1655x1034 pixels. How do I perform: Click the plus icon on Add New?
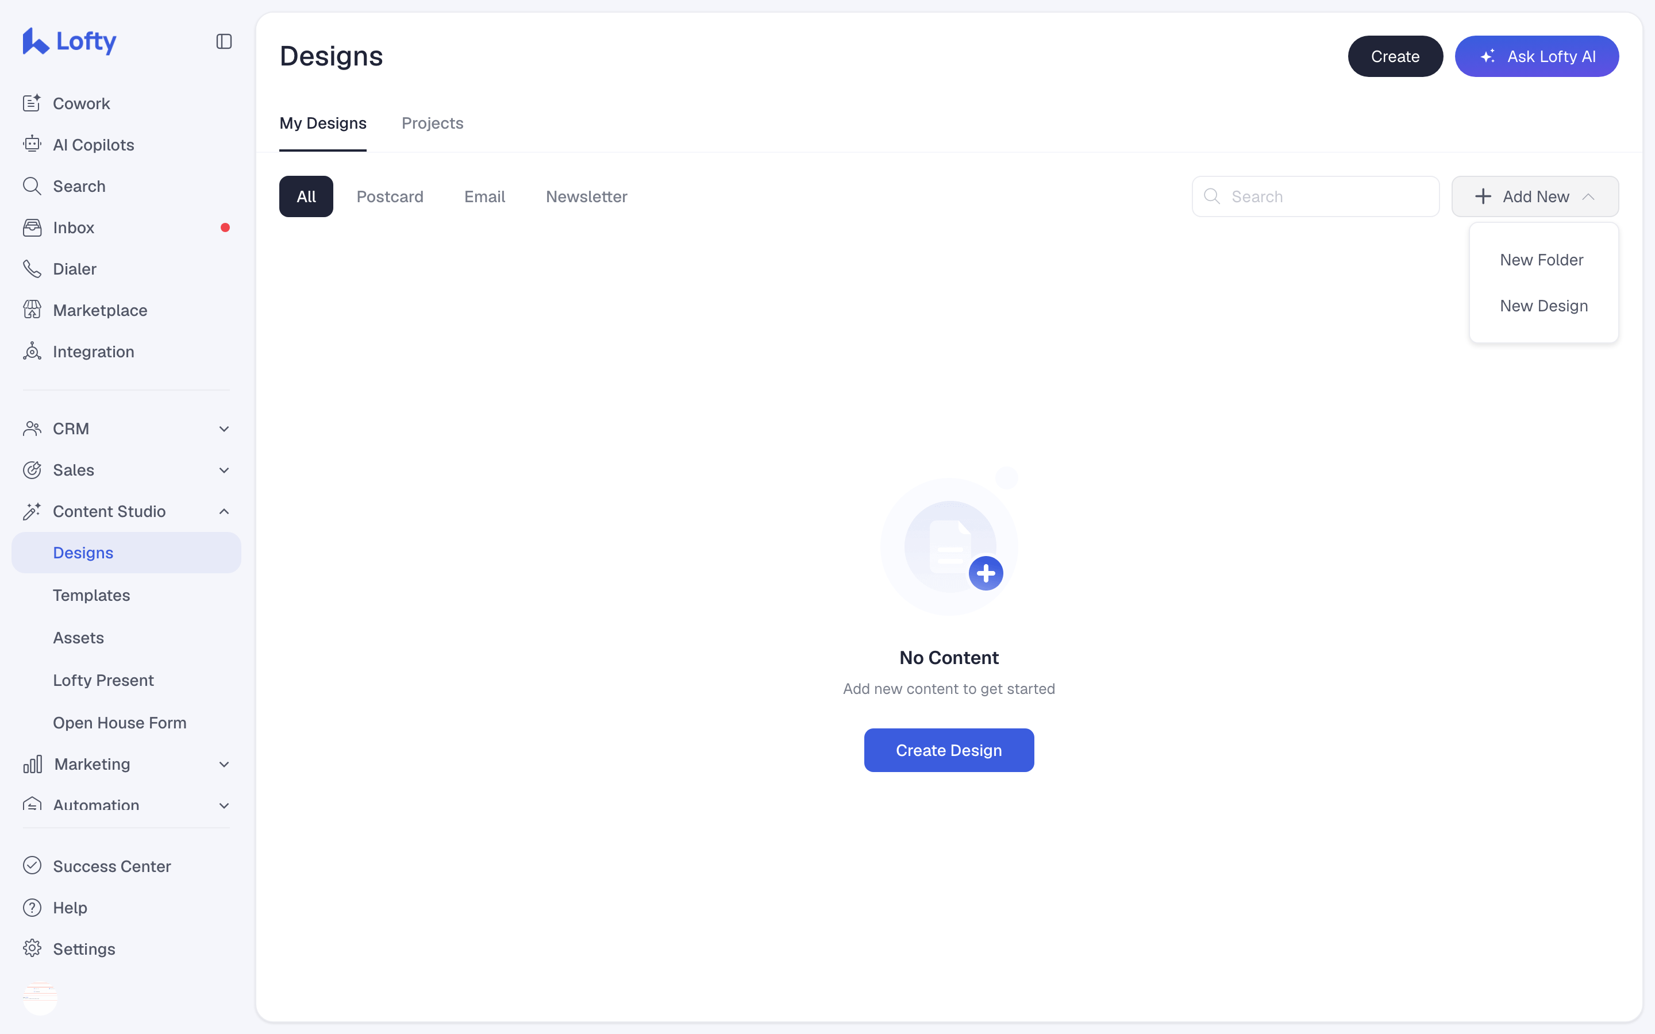coord(1483,196)
